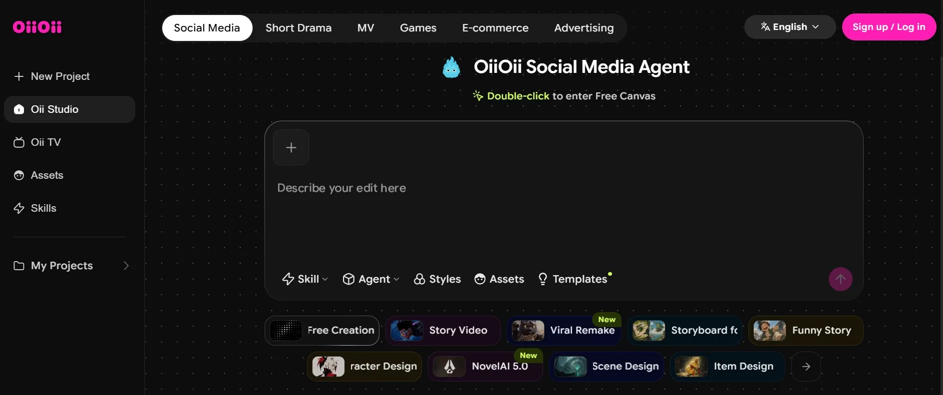Click the Funny Story thumbnail image
Image resolution: width=943 pixels, height=395 pixels.
(770, 331)
